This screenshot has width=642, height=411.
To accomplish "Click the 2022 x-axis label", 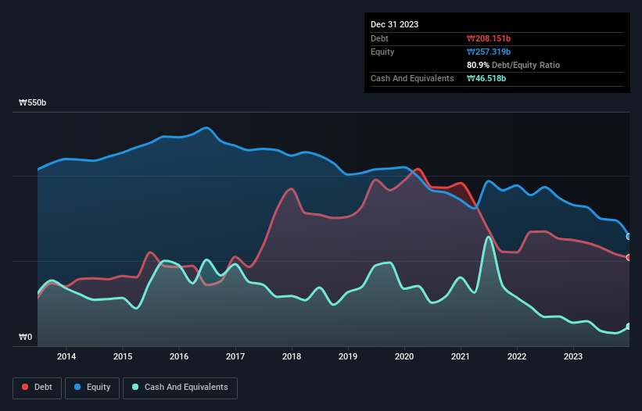I will coord(517,356).
